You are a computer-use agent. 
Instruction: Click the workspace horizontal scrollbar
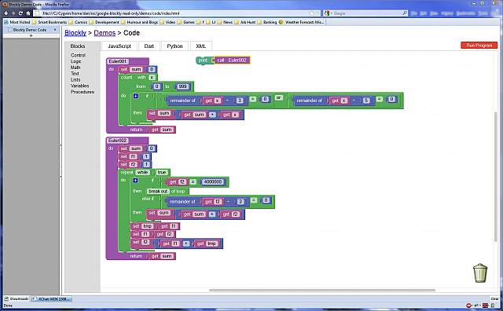point(321,290)
